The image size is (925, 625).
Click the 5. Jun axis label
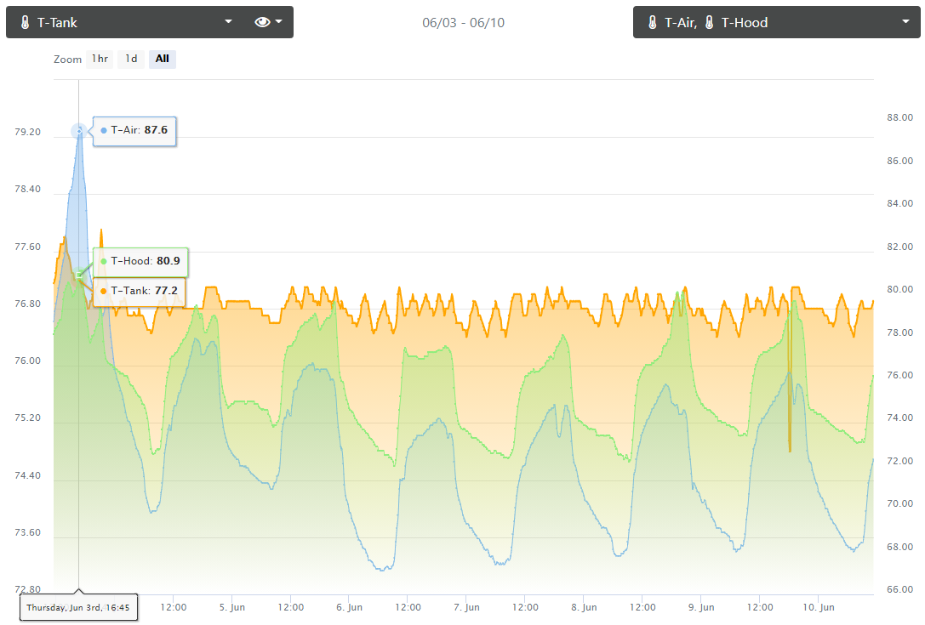coord(231,607)
